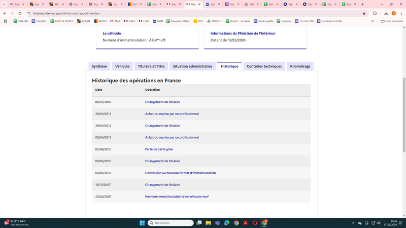Screen dimensions: 406x228
Task: Click Achat ou reprise dated 08/04/2013
Action: tap(172, 137)
